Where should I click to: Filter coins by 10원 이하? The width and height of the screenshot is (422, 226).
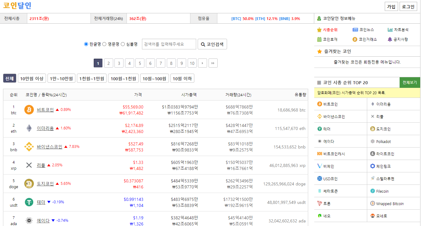pyautogui.click(x=182, y=78)
